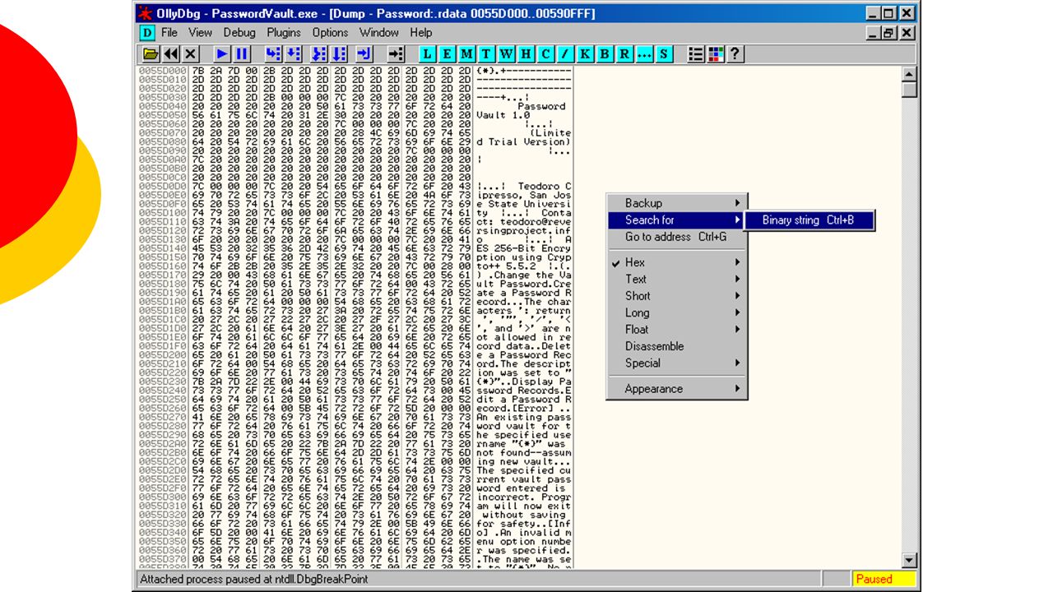Open the Window menu
Image resolution: width=1053 pixels, height=592 pixels.
tap(379, 33)
